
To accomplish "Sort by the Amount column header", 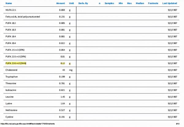I will click(60, 3).
